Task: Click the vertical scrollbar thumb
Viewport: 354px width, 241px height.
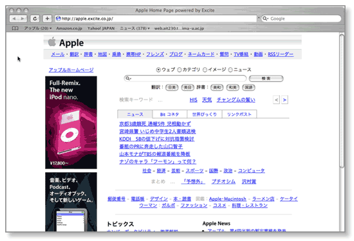Action: point(342,101)
